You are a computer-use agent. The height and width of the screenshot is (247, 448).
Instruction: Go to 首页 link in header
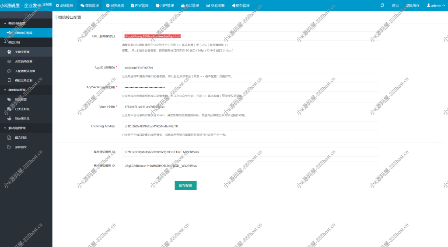point(395,5)
